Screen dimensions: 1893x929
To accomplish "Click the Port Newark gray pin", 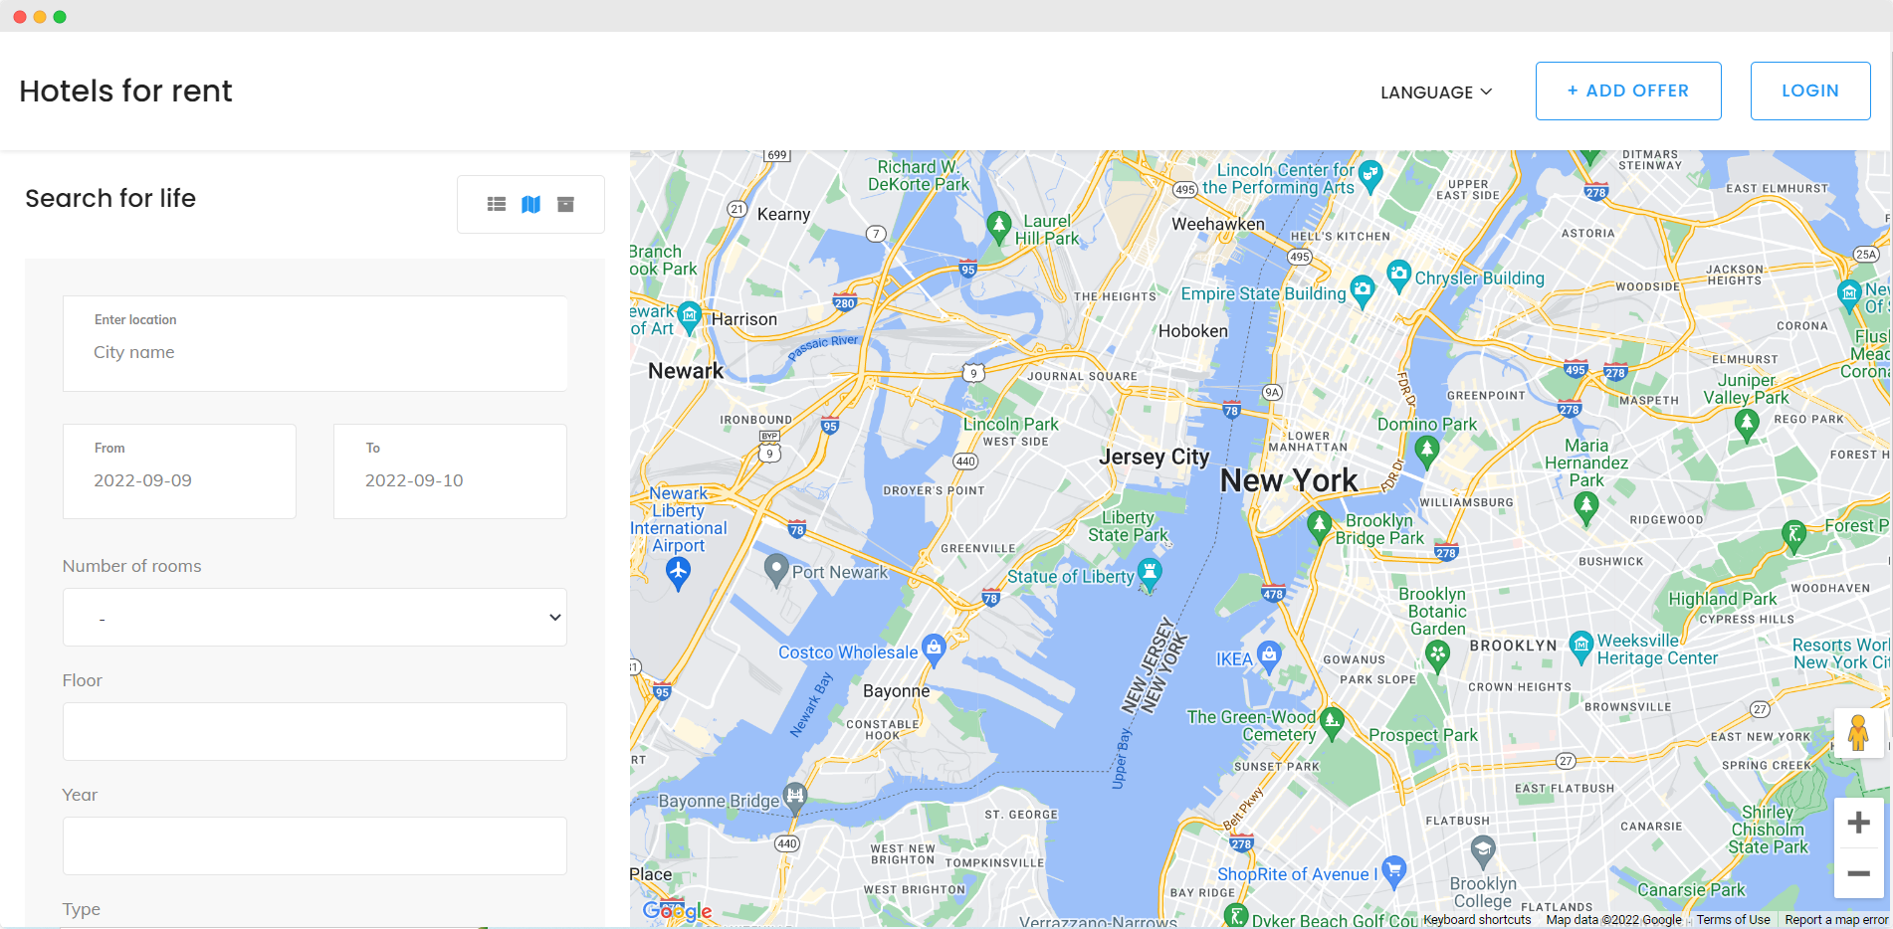I will coord(776,571).
